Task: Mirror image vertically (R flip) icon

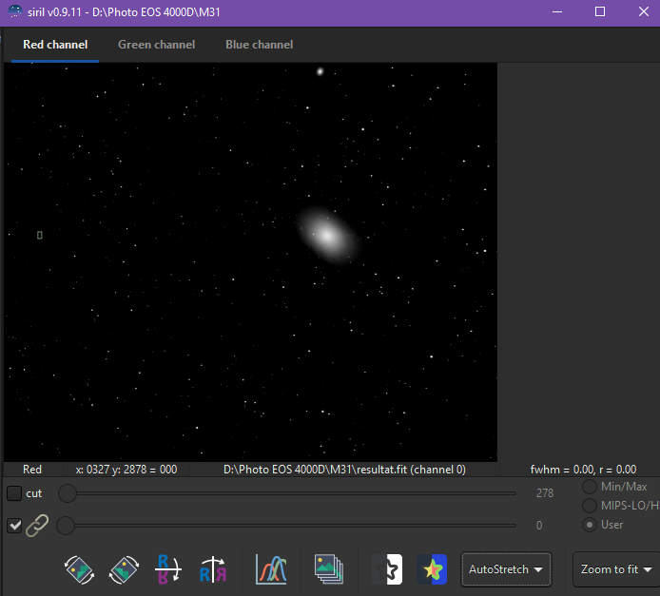Action: click(x=168, y=569)
